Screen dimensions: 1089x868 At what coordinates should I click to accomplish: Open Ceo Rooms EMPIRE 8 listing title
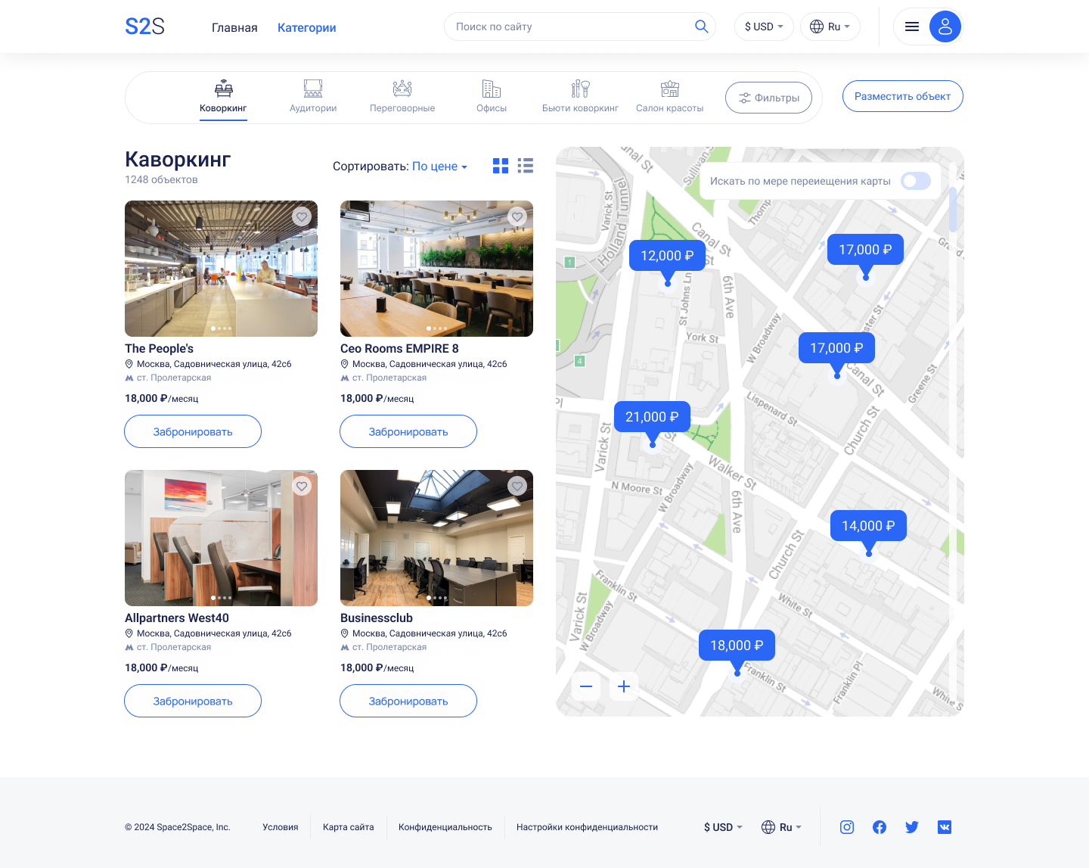click(399, 348)
